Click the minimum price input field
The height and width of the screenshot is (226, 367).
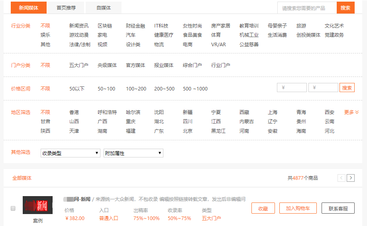coord(292,88)
